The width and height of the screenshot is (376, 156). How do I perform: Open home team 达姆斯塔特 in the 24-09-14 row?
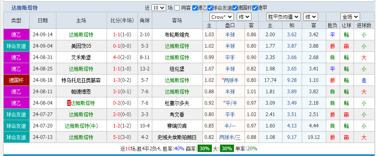click(81, 35)
